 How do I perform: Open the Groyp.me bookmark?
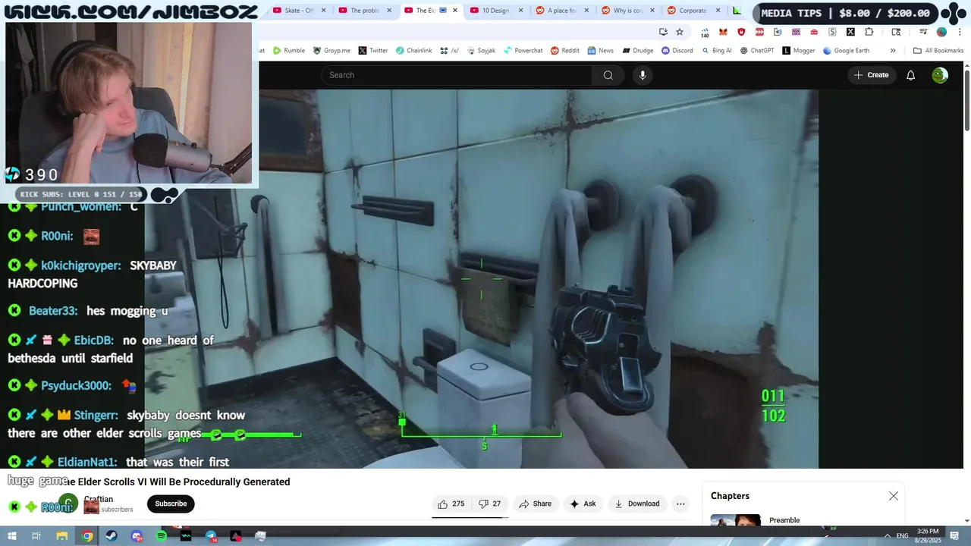coord(332,51)
